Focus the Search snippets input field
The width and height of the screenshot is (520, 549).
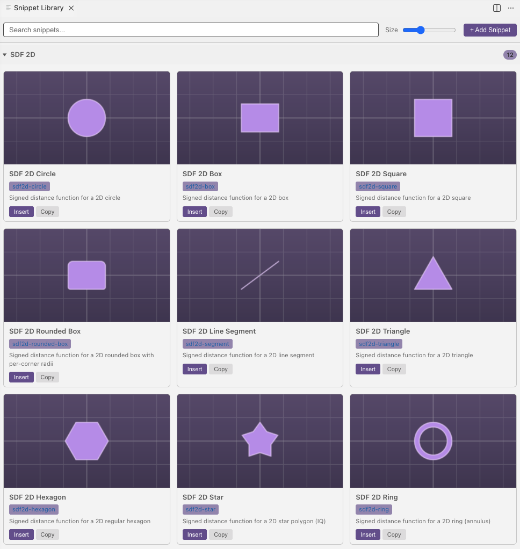tap(191, 30)
